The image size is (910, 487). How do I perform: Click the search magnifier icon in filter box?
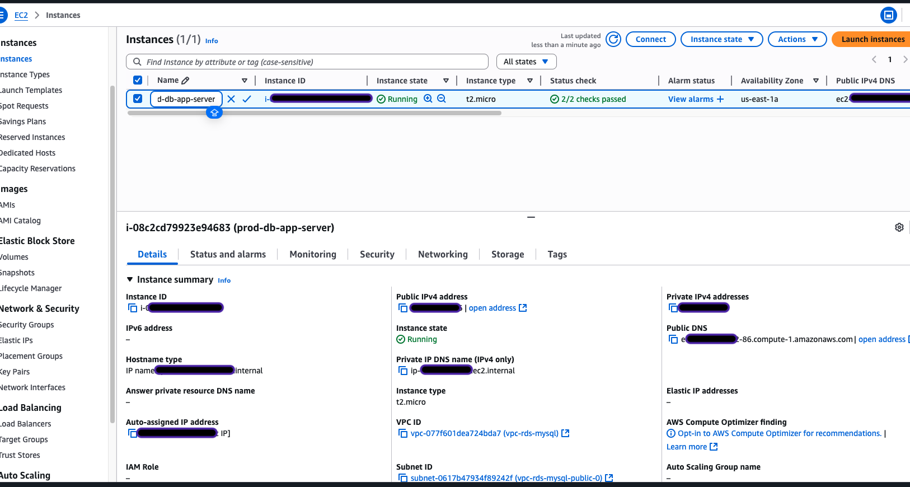click(x=137, y=62)
